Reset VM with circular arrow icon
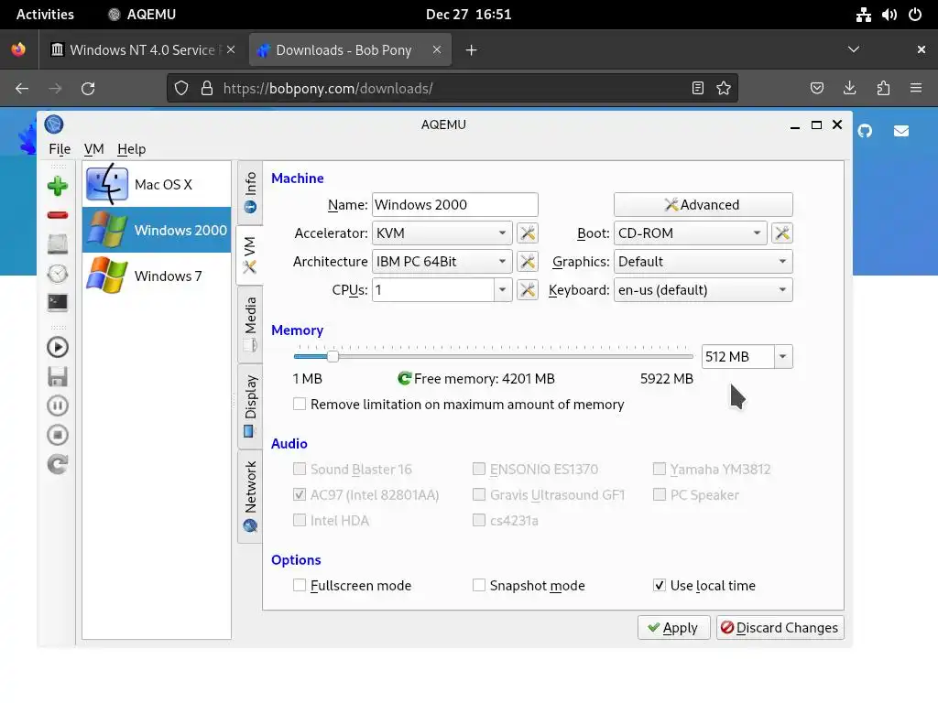This screenshot has height=703, width=938. click(58, 464)
